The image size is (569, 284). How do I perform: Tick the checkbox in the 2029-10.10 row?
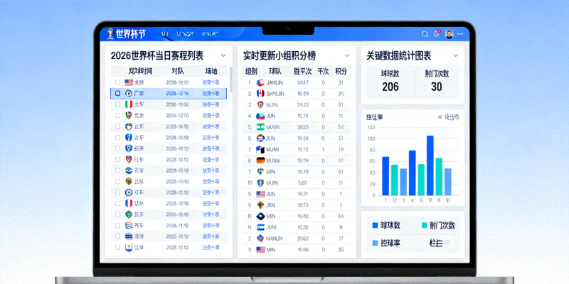click(x=117, y=182)
